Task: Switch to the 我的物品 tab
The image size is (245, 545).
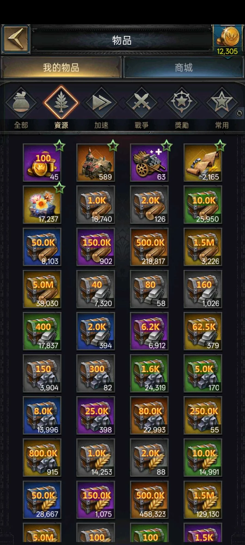Action: 61,67
